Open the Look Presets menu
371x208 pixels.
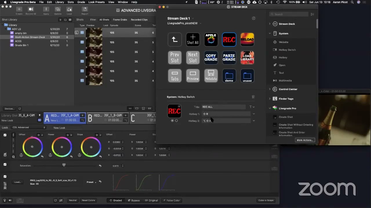(97, 2)
